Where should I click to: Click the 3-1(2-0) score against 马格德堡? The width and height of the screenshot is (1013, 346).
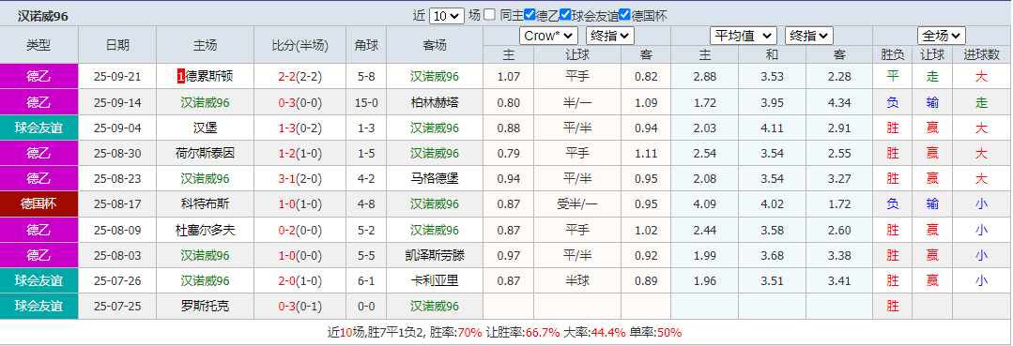[299, 179]
